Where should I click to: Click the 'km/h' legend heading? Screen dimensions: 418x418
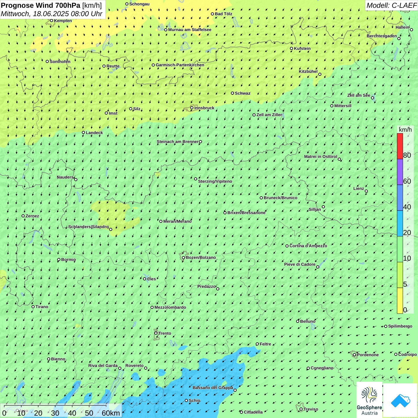405,130
